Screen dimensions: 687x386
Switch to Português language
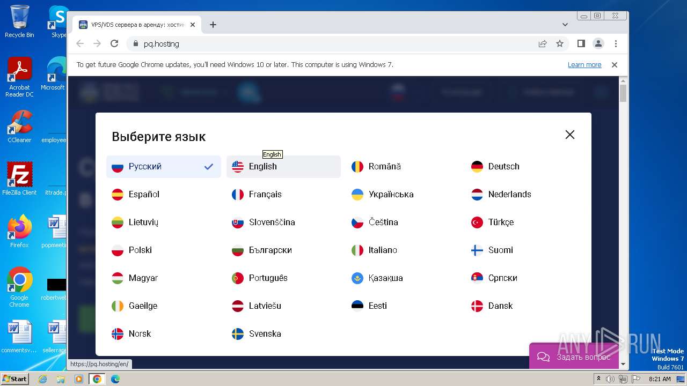[283, 278]
